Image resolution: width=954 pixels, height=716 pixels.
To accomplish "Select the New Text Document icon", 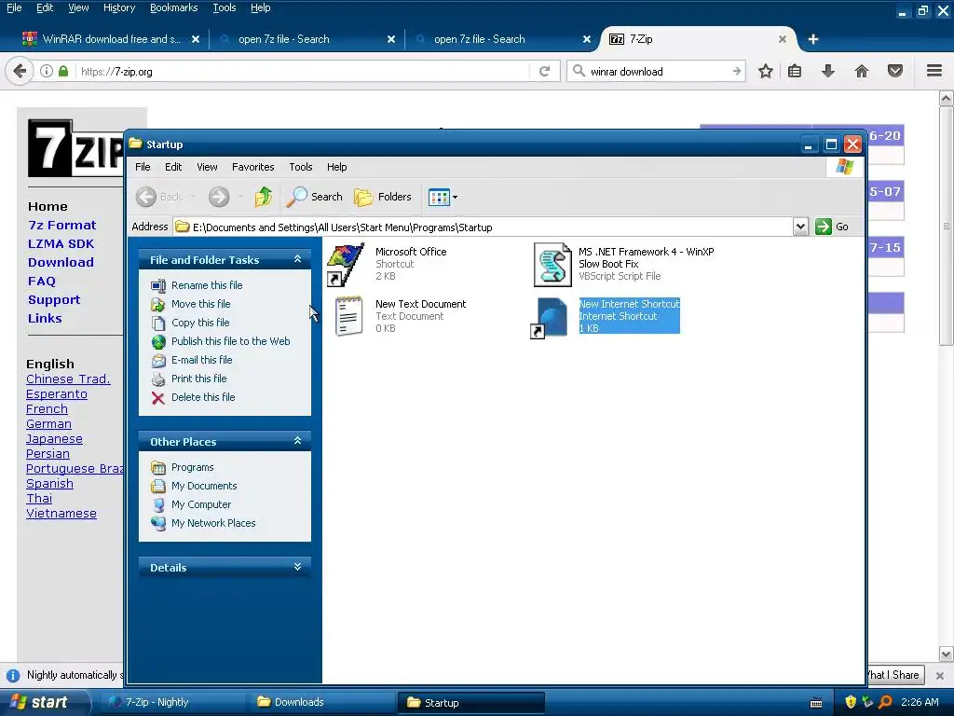I will click(348, 316).
